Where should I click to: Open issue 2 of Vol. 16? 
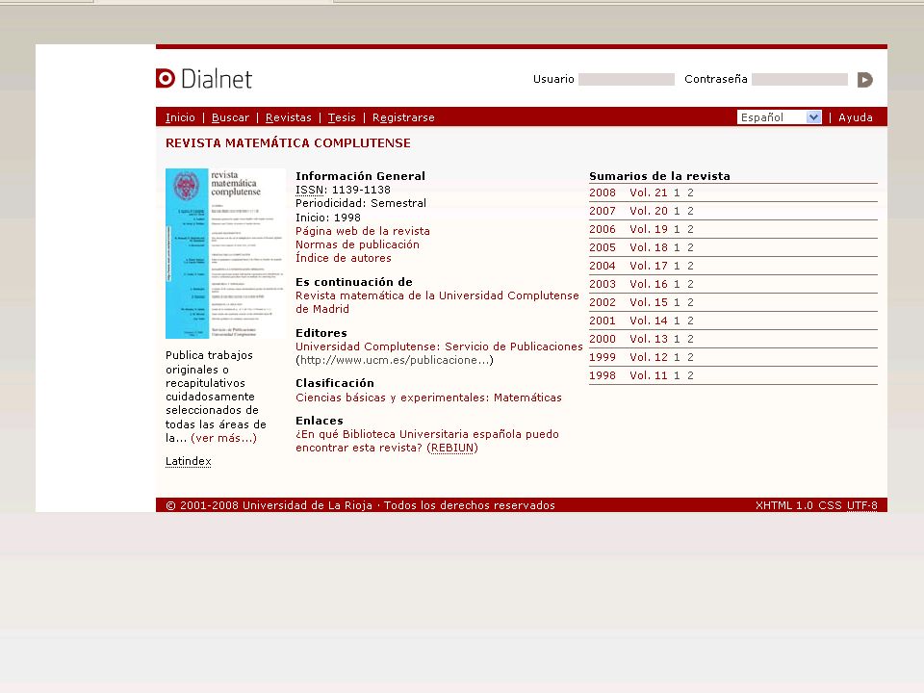[691, 284]
